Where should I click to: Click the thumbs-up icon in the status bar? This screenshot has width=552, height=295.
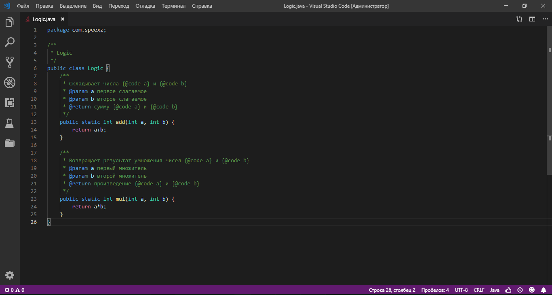(508, 290)
